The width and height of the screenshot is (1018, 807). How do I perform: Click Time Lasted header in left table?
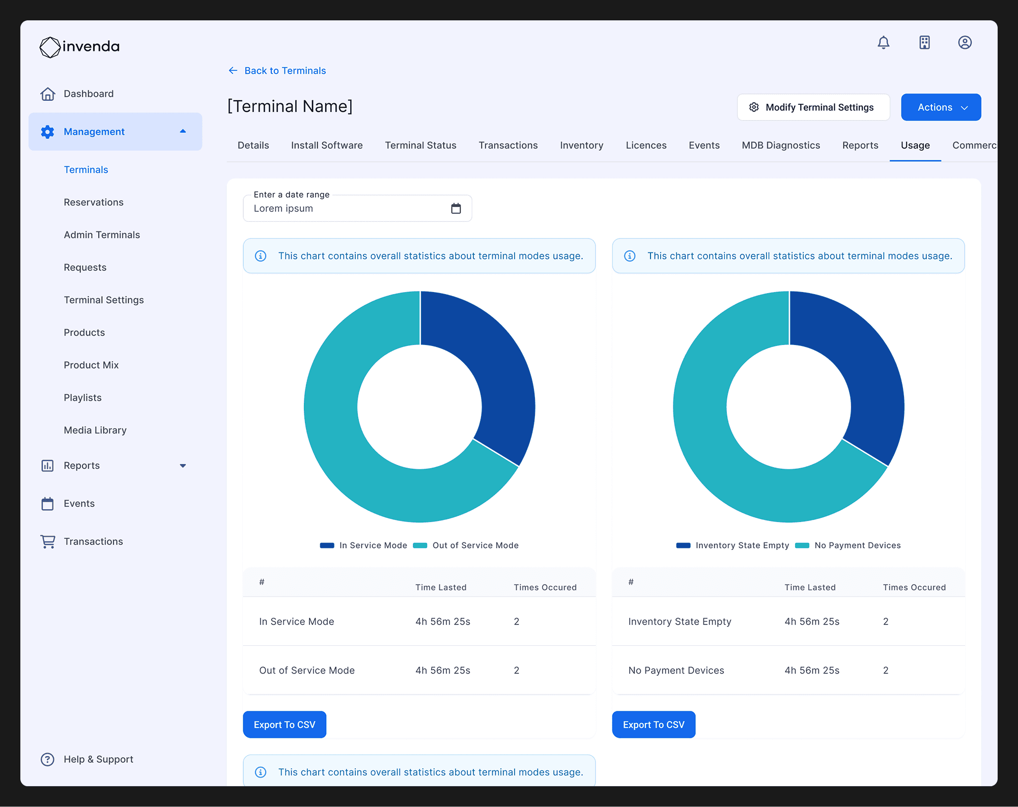pyautogui.click(x=441, y=588)
